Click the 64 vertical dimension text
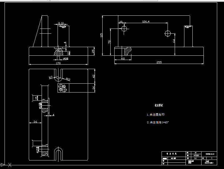 [174, 41]
